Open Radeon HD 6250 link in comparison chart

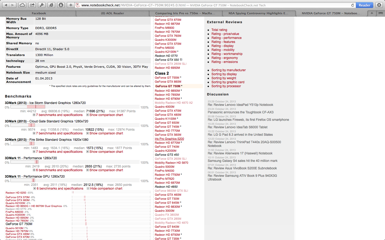tap(16, 193)
